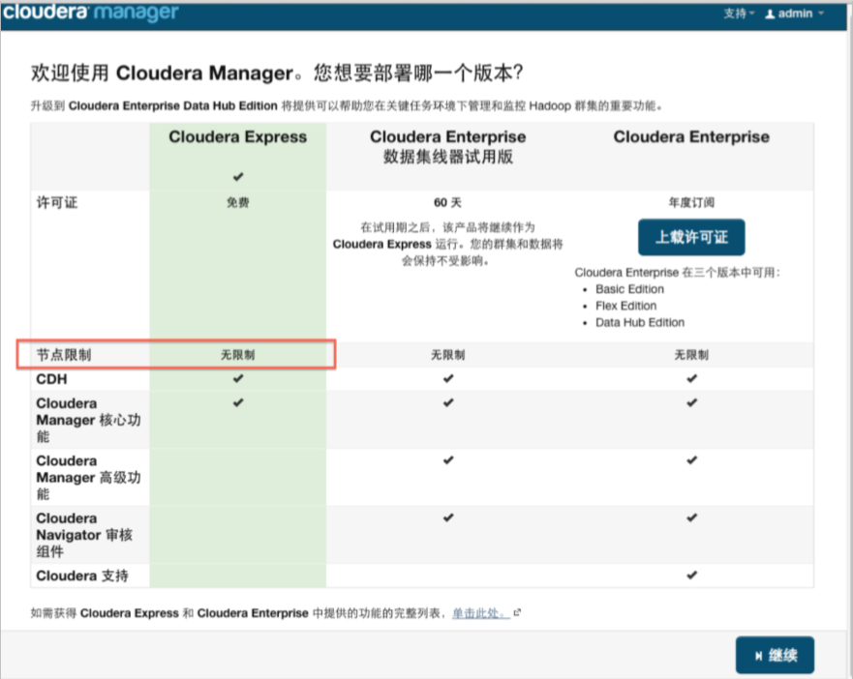The image size is (853, 679).
Task: Click Data Hub Edition list item
Action: coord(640,322)
